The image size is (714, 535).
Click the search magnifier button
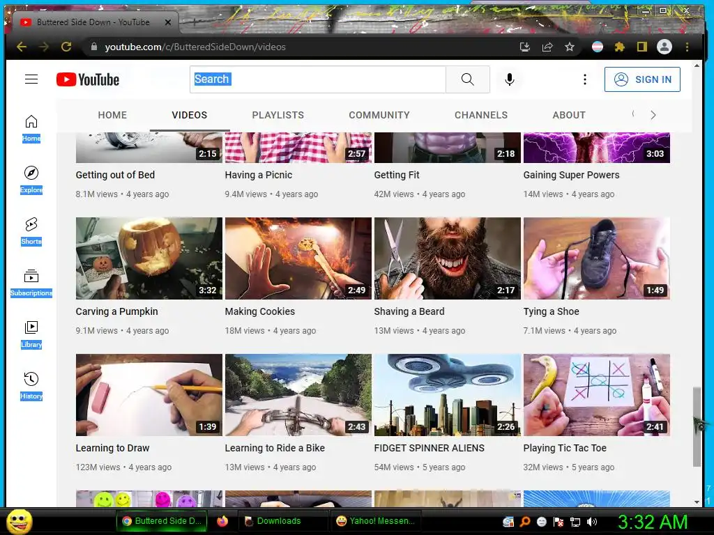468,79
